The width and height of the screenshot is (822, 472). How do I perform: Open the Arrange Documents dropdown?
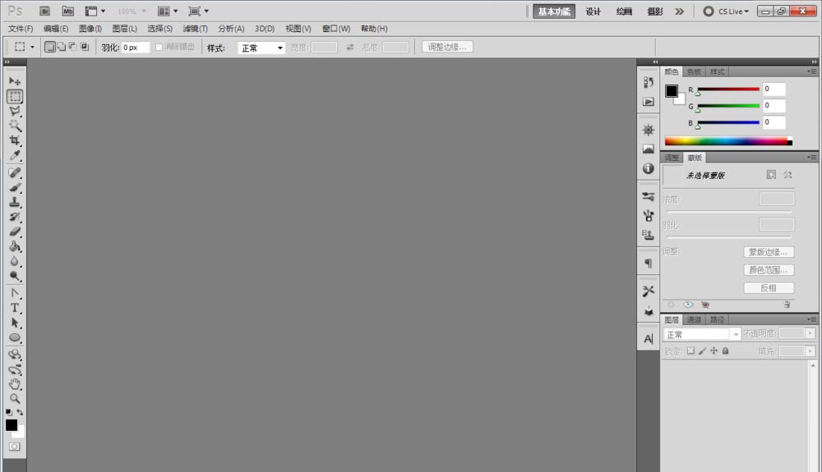(168, 11)
